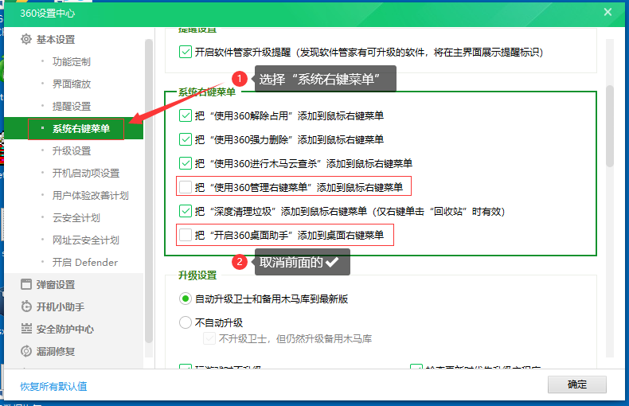Select 自动升级卫士和备用木马库到最新版 radio button
Image resolution: width=629 pixels, height=406 pixels.
point(186,299)
